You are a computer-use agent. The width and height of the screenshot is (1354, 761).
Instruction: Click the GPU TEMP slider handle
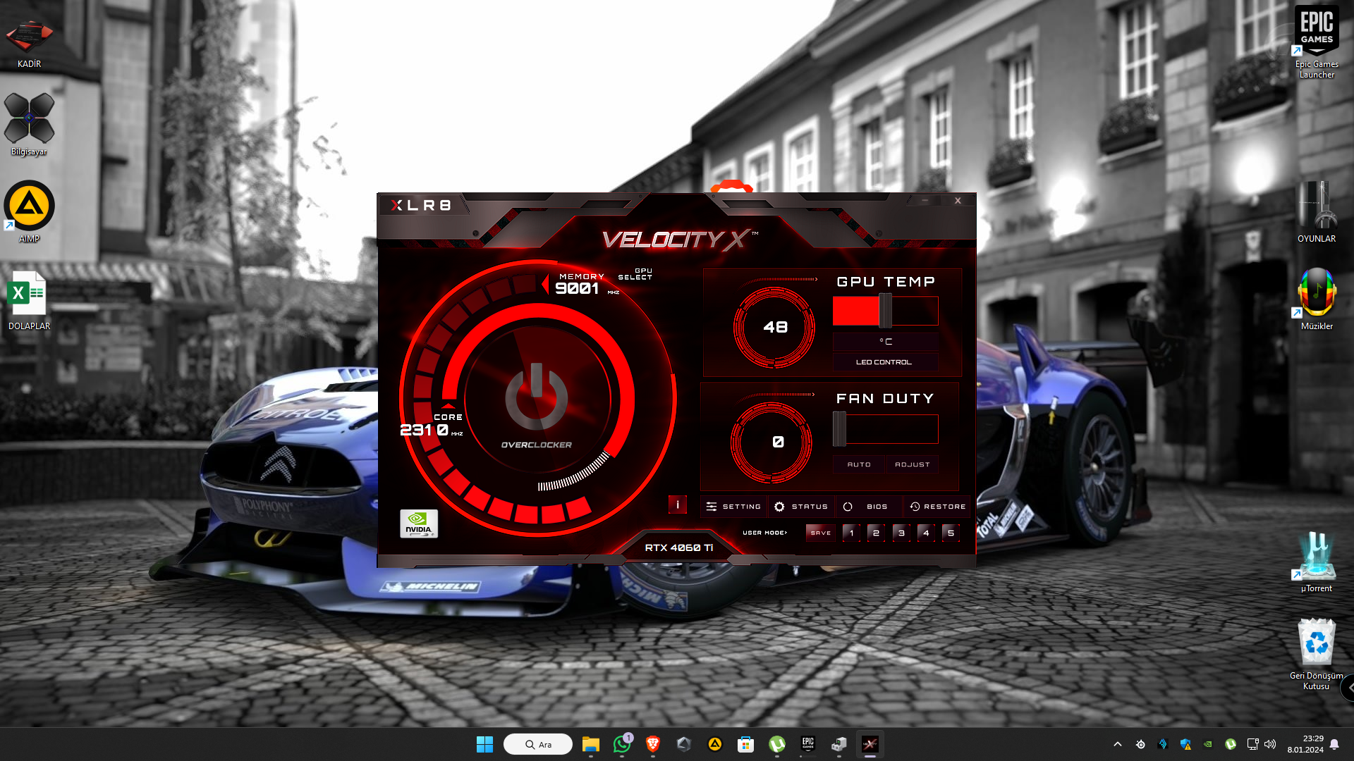point(885,311)
